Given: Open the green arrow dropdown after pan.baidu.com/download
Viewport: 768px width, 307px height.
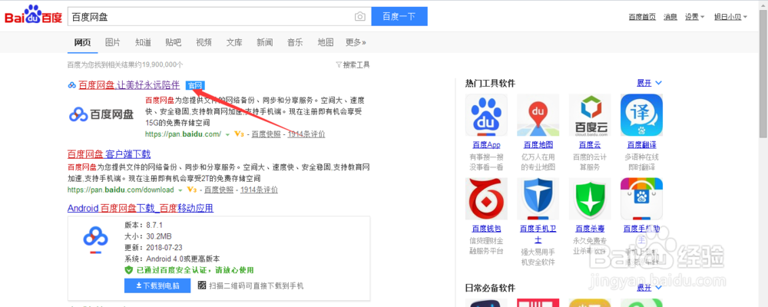Looking at the screenshot, I should (x=180, y=190).
